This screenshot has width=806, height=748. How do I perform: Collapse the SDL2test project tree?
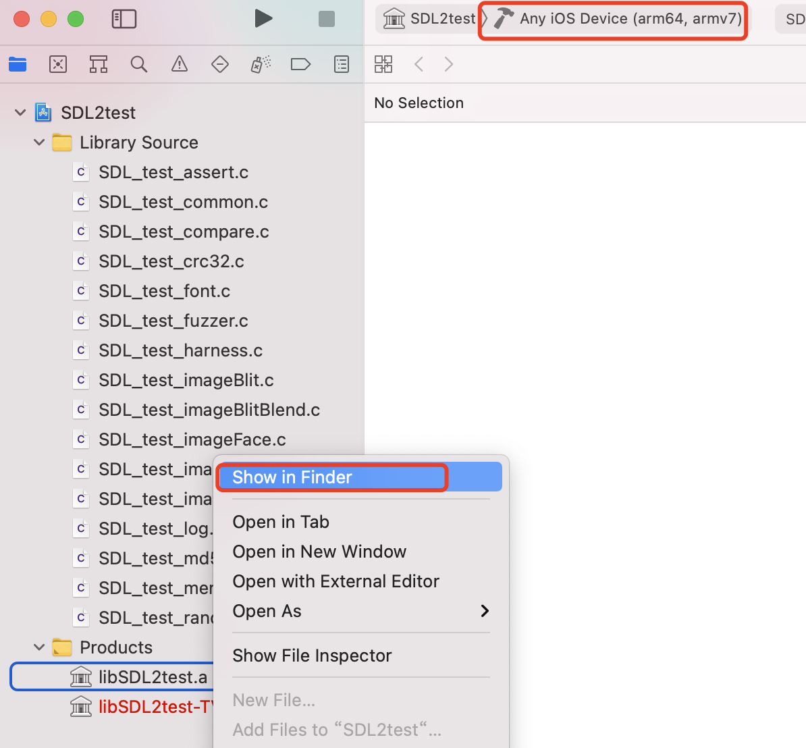[x=20, y=113]
